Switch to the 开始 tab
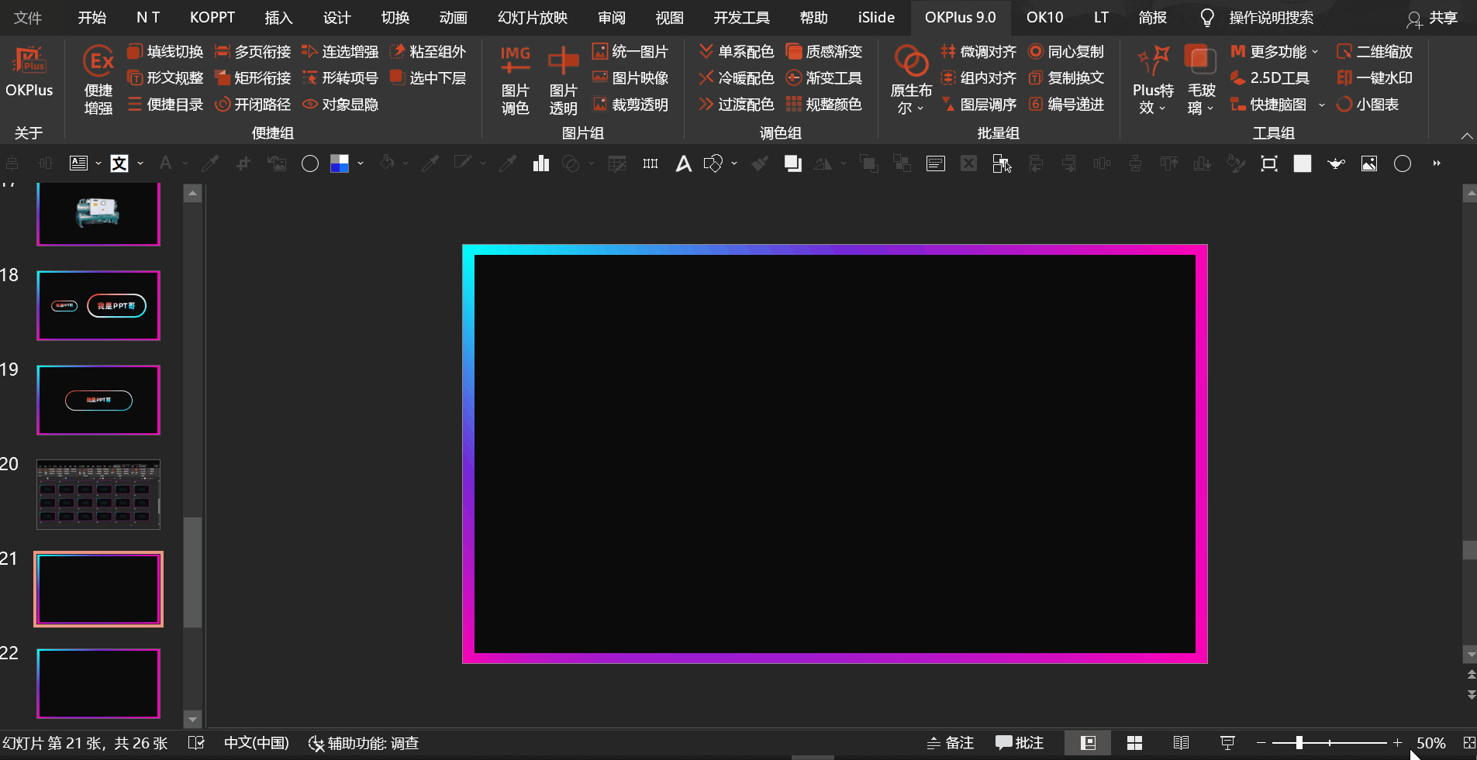Screen dimensions: 1477x760 pyautogui.click(x=92, y=17)
